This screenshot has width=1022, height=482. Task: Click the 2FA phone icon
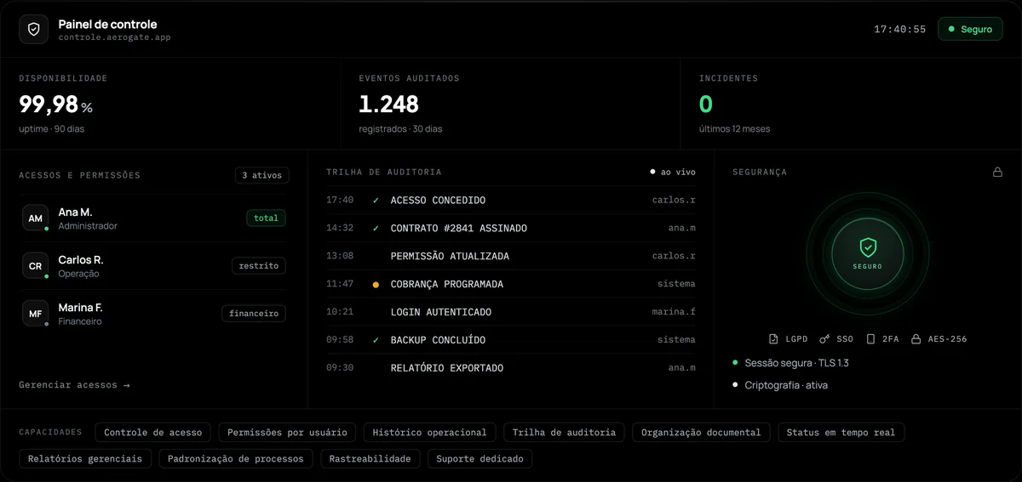click(870, 338)
